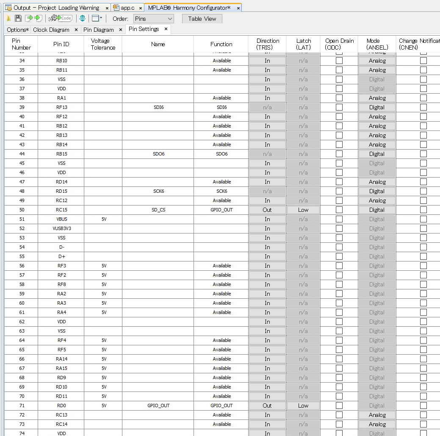Check Open Drain for pin RD0
Image resolution: width=440 pixels, height=436 pixels.
339,405
